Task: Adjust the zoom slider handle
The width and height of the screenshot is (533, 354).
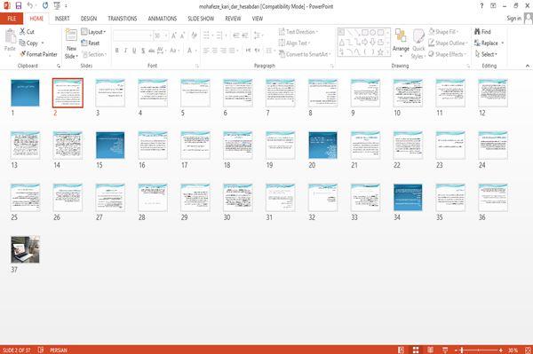Action: 462,350
